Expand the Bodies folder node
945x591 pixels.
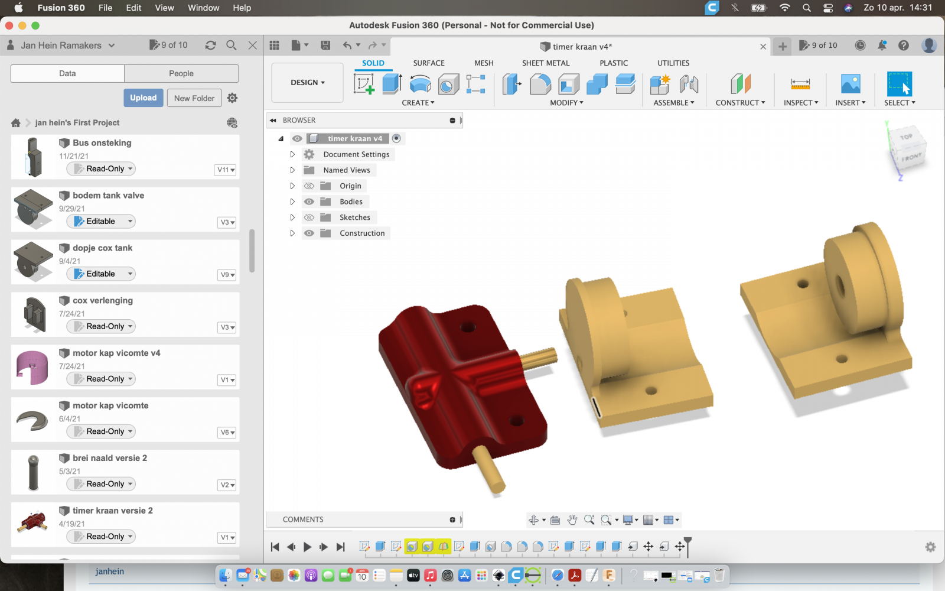(292, 202)
